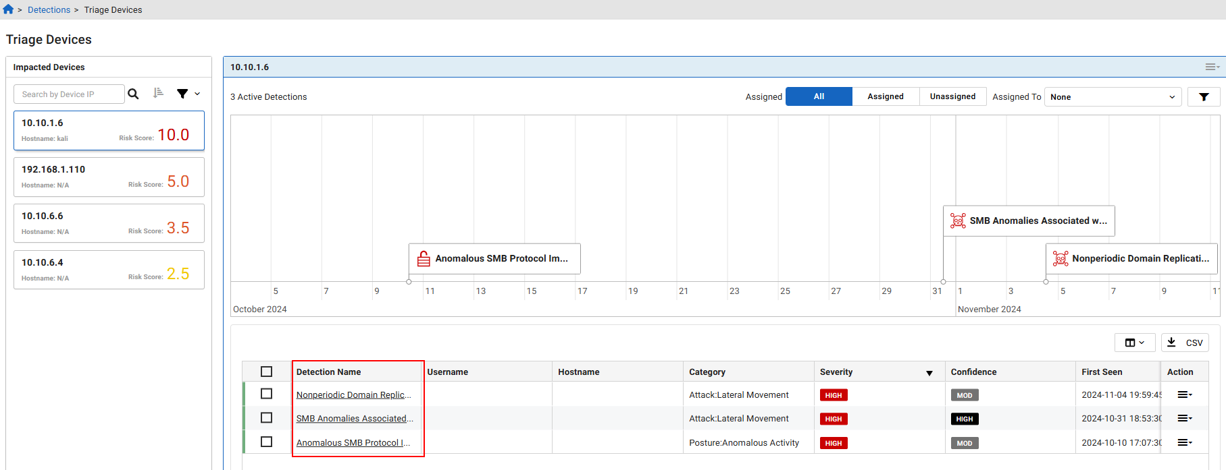1226x470 pixels.
Task: Open Nonperiodic Domain Replic detection link
Action: (353, 395)
